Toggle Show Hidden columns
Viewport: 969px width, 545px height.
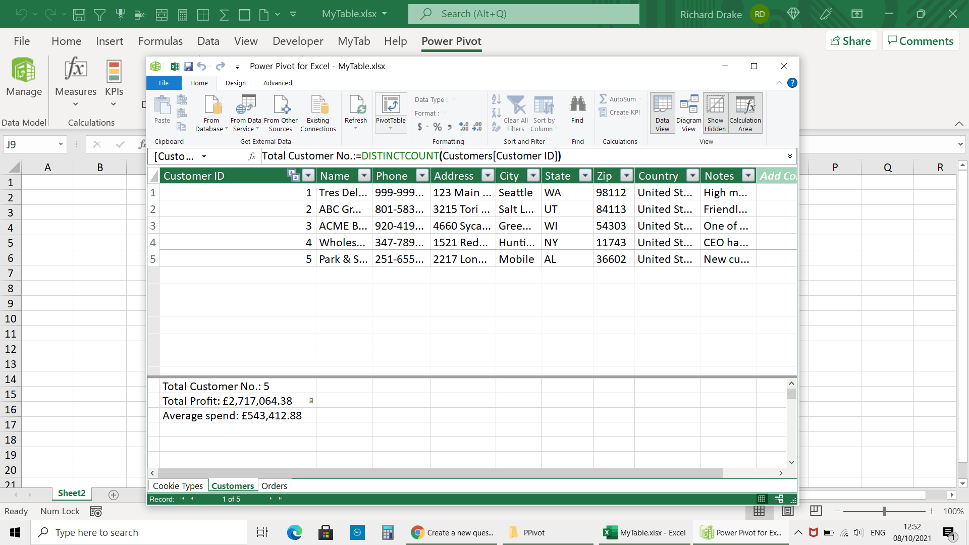pos(715,113)
